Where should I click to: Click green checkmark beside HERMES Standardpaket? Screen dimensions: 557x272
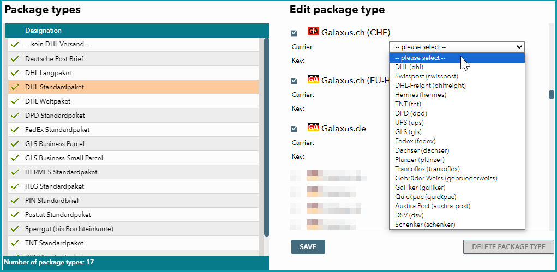pos(15,173)
